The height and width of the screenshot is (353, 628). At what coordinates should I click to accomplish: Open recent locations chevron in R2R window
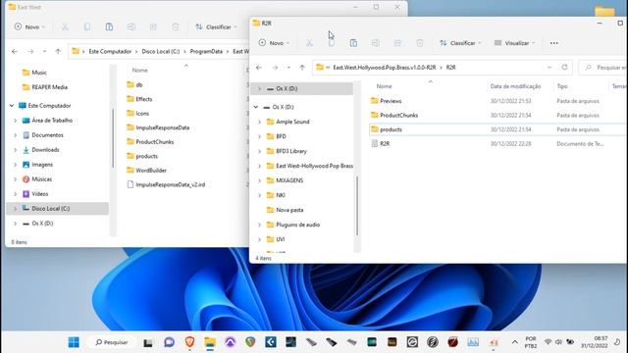coord(288,68)
